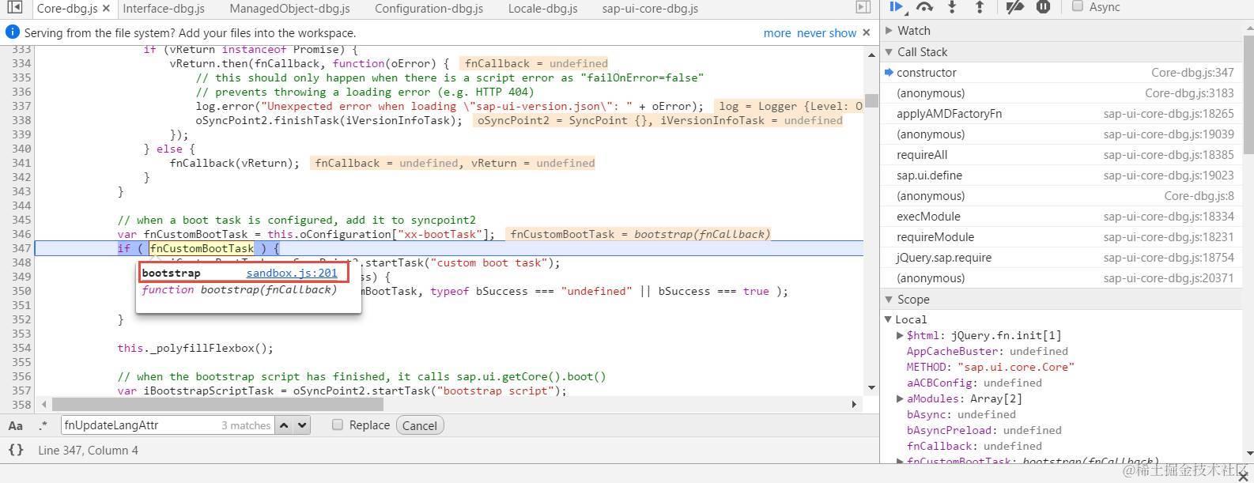This screenshot has height=483, width=1254.
Task: Click the horizontal code scrollbar thumb
Action: [217, 404]
